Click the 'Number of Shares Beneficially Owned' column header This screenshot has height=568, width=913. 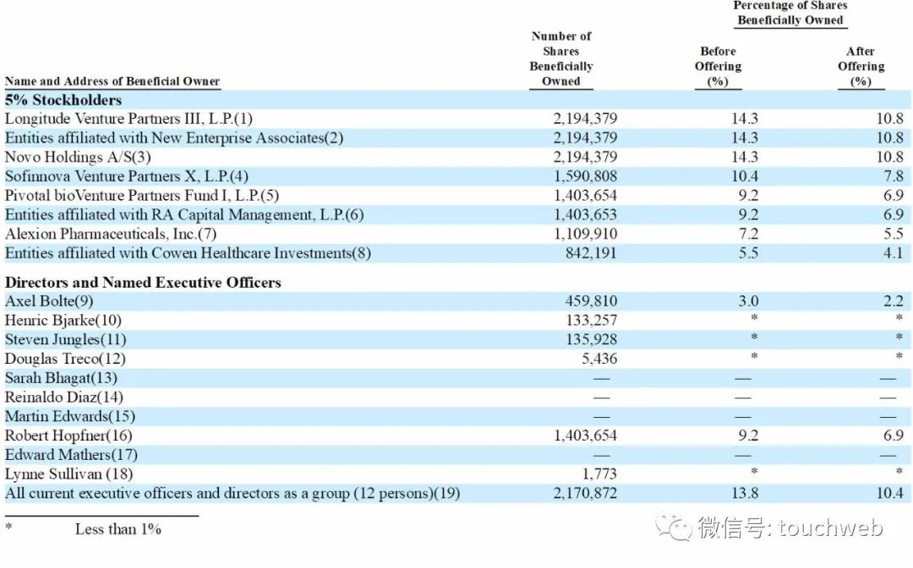tap(561, 59)
